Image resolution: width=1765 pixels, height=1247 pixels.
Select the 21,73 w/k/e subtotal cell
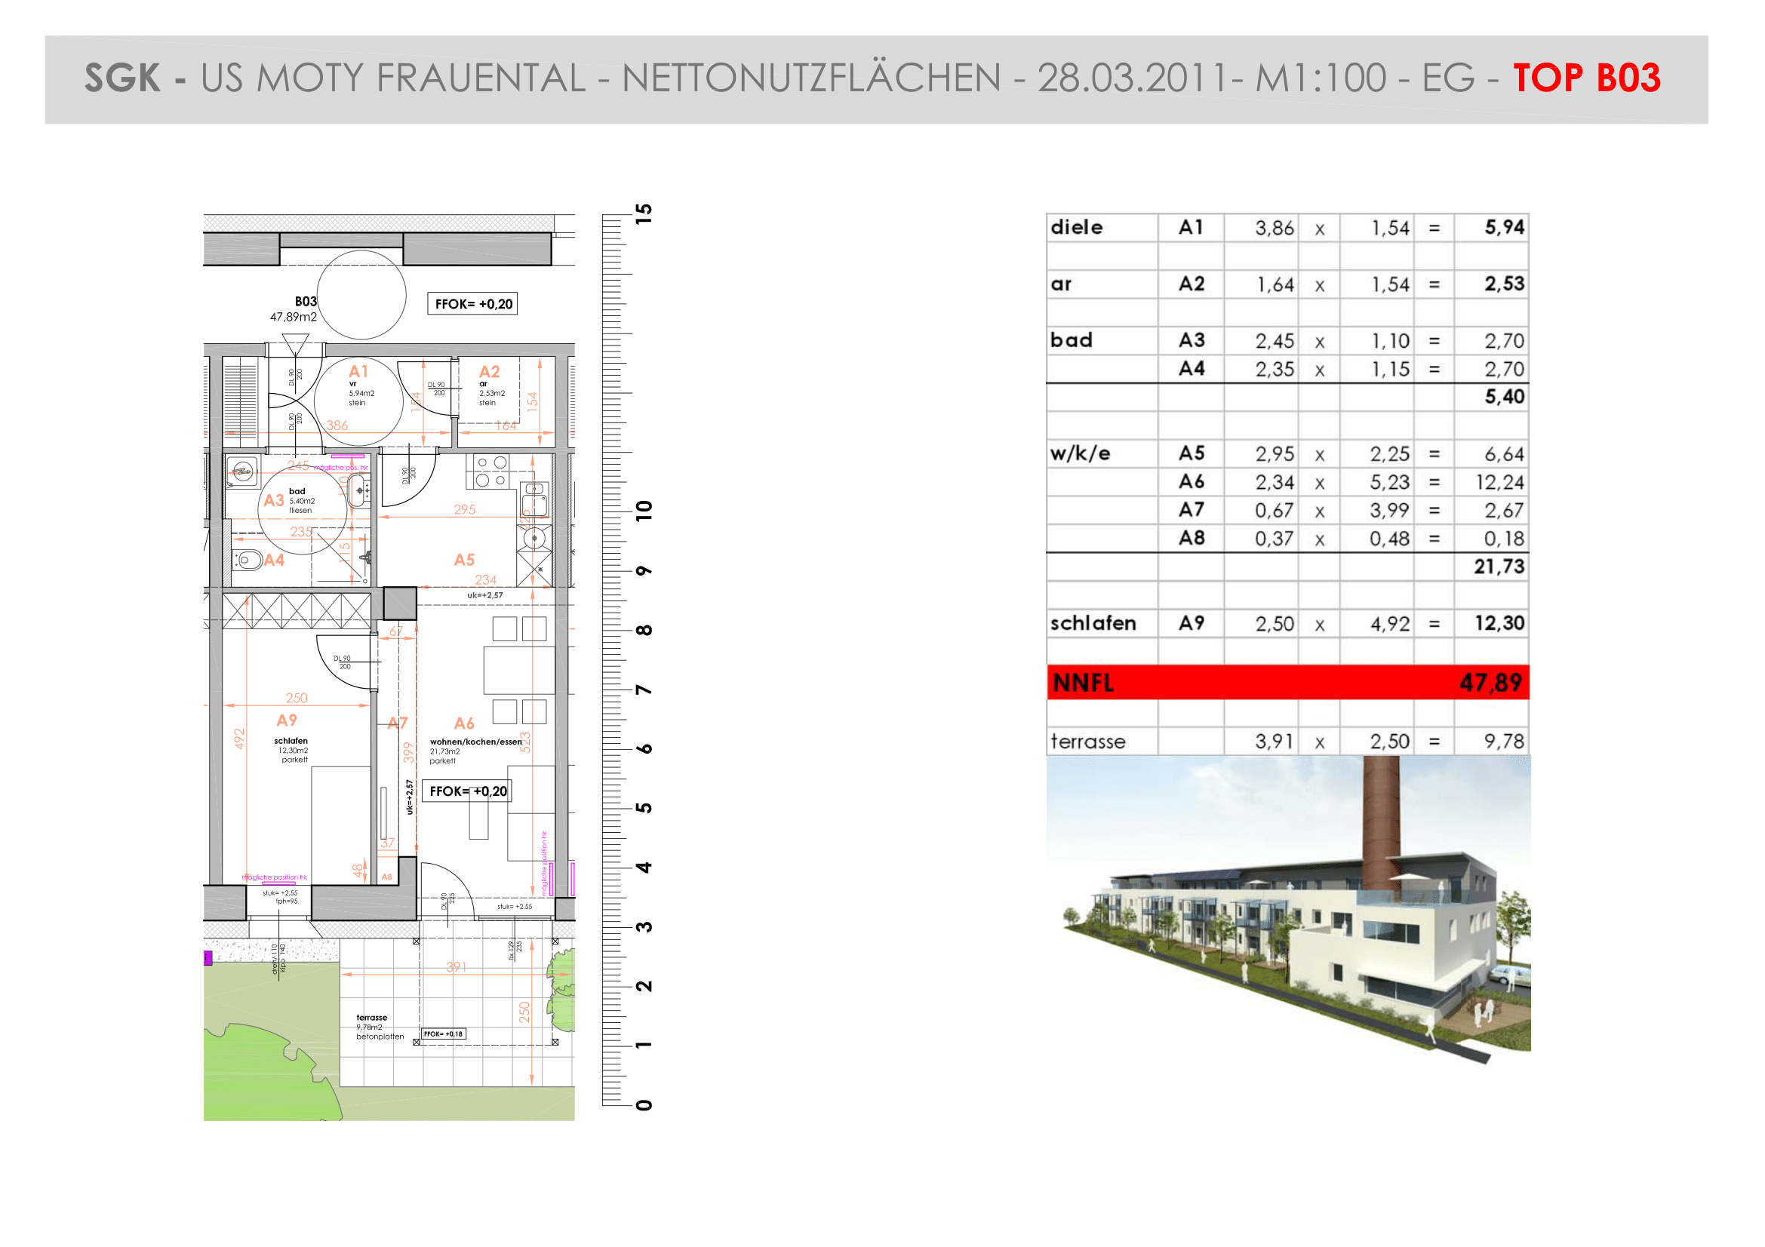click(x=1499, y=567)
